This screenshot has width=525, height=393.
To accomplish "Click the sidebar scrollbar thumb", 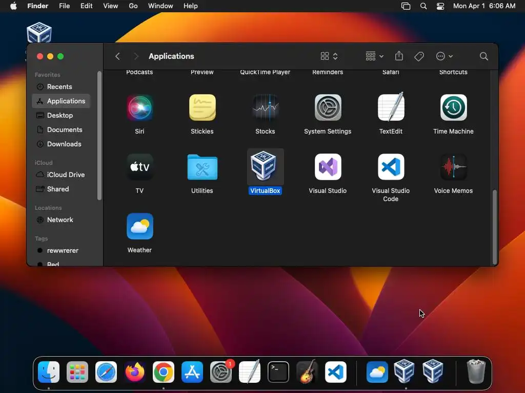I will pyautogui.click(x=99, y=136).
